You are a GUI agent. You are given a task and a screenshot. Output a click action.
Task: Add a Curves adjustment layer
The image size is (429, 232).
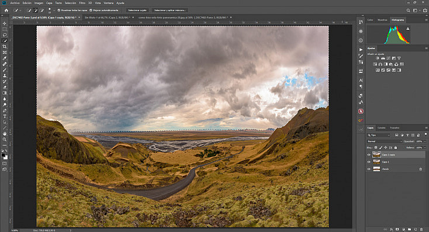pyautogui.click(x=389, y=58)
